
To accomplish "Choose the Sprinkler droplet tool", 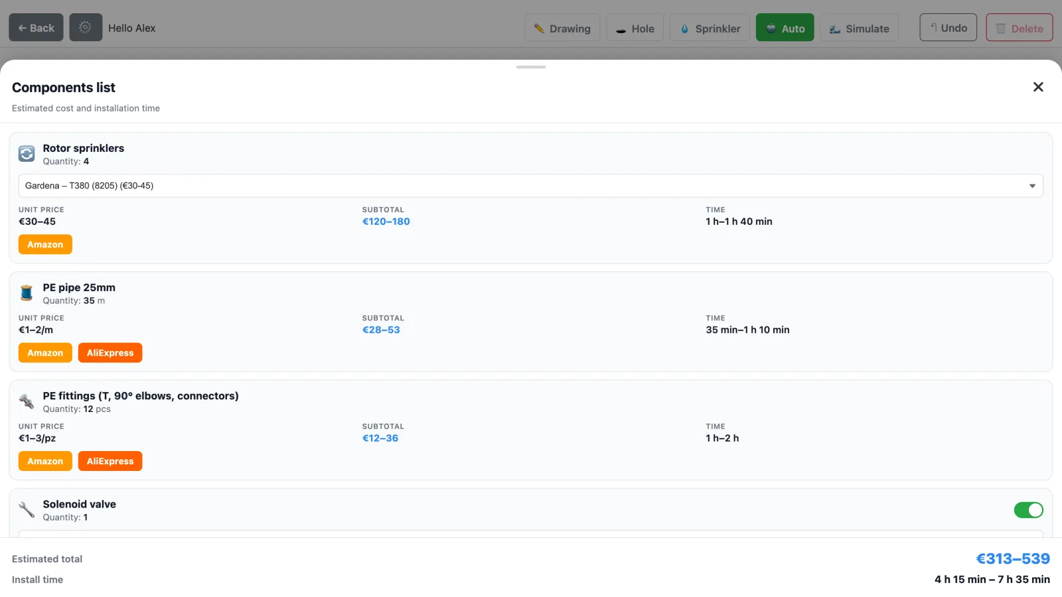I will click(710, 28).
